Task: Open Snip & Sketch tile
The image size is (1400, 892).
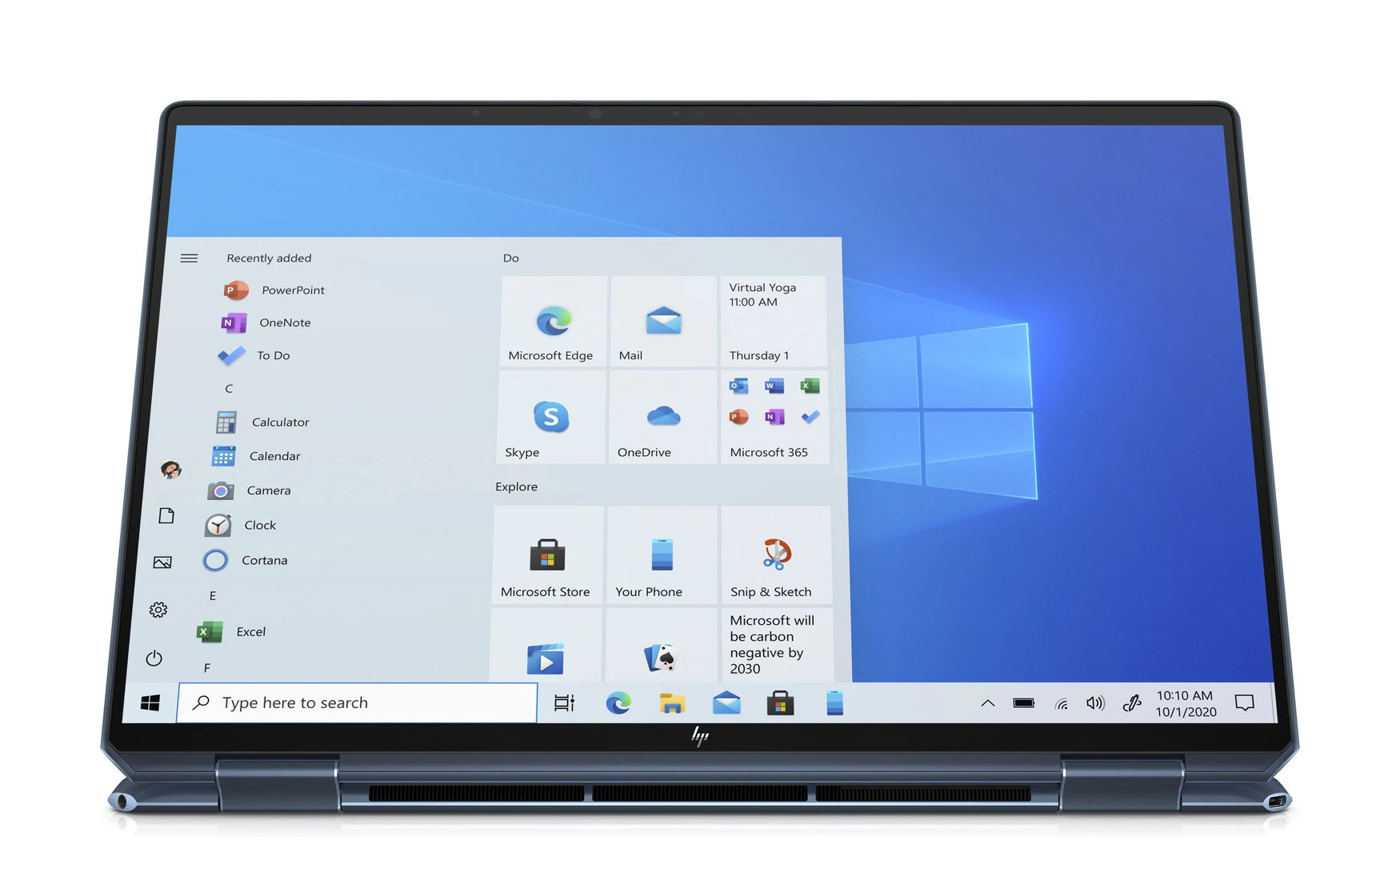Action: 775,555
